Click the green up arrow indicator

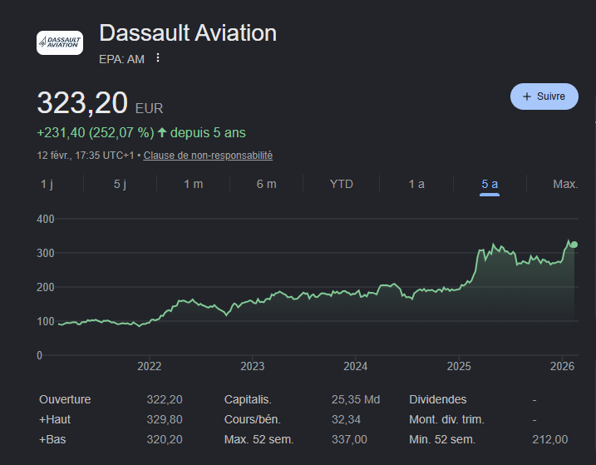[162, 132]
